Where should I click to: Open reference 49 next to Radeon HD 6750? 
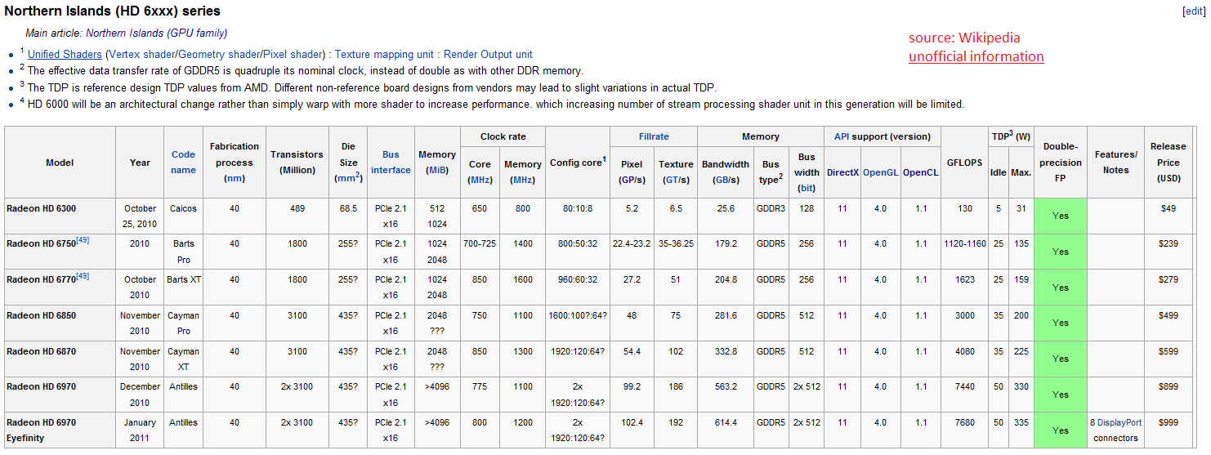click(x=83, y=241)
